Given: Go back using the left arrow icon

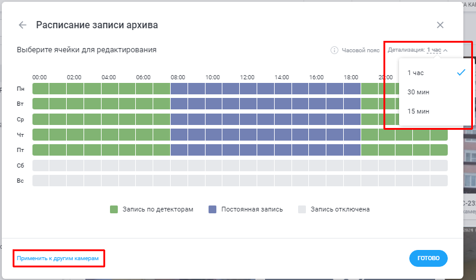Looking at the screenshot, I should tap(22, 25).
